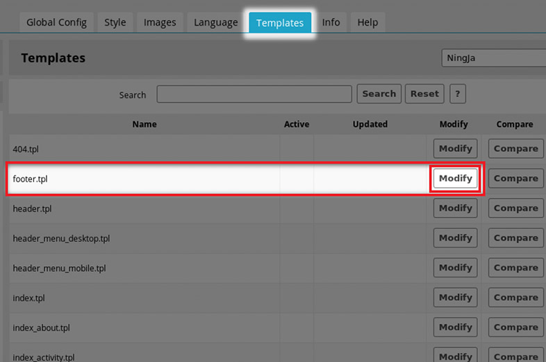
Task: Open the Help tab
Action: coord(367,22)
